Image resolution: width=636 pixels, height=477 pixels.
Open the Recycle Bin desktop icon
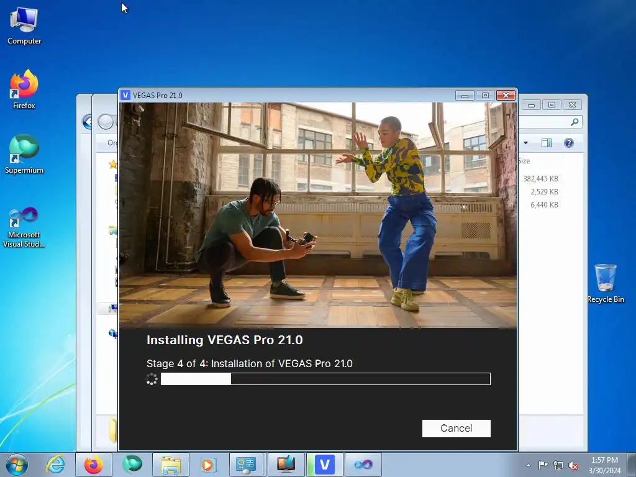click(x=606, y=283)
